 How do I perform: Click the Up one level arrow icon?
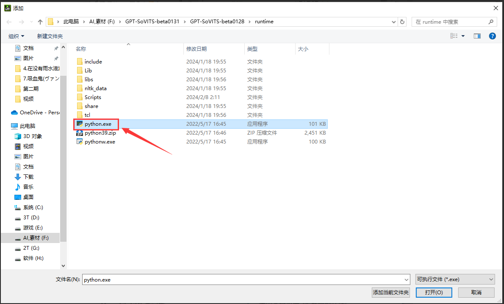pyautogui.click(x=40, y=22)
